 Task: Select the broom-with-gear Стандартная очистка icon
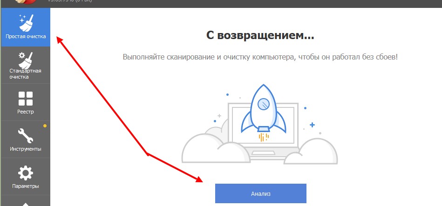point(26,60)
